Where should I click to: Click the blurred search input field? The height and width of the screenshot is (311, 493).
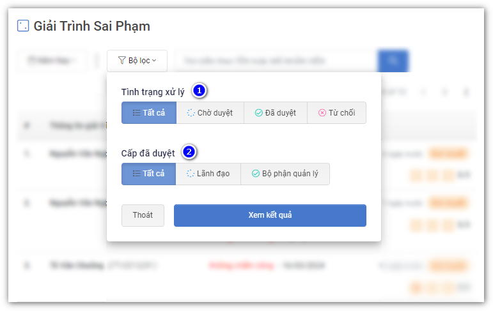click(x=275, y=61)
